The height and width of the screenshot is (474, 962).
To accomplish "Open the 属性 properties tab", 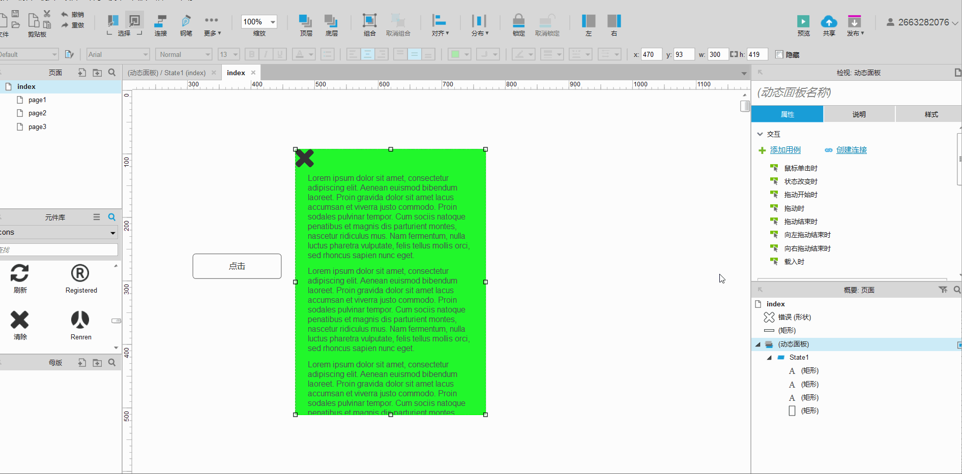I will (787, 114).
